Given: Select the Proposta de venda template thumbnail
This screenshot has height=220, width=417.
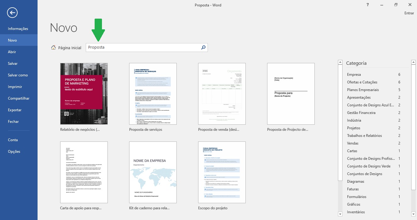Looking at the screenshot, I should (x=222, y=94).
